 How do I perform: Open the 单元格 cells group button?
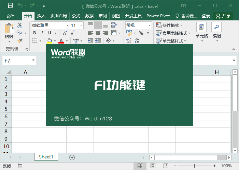pos(202,32)
